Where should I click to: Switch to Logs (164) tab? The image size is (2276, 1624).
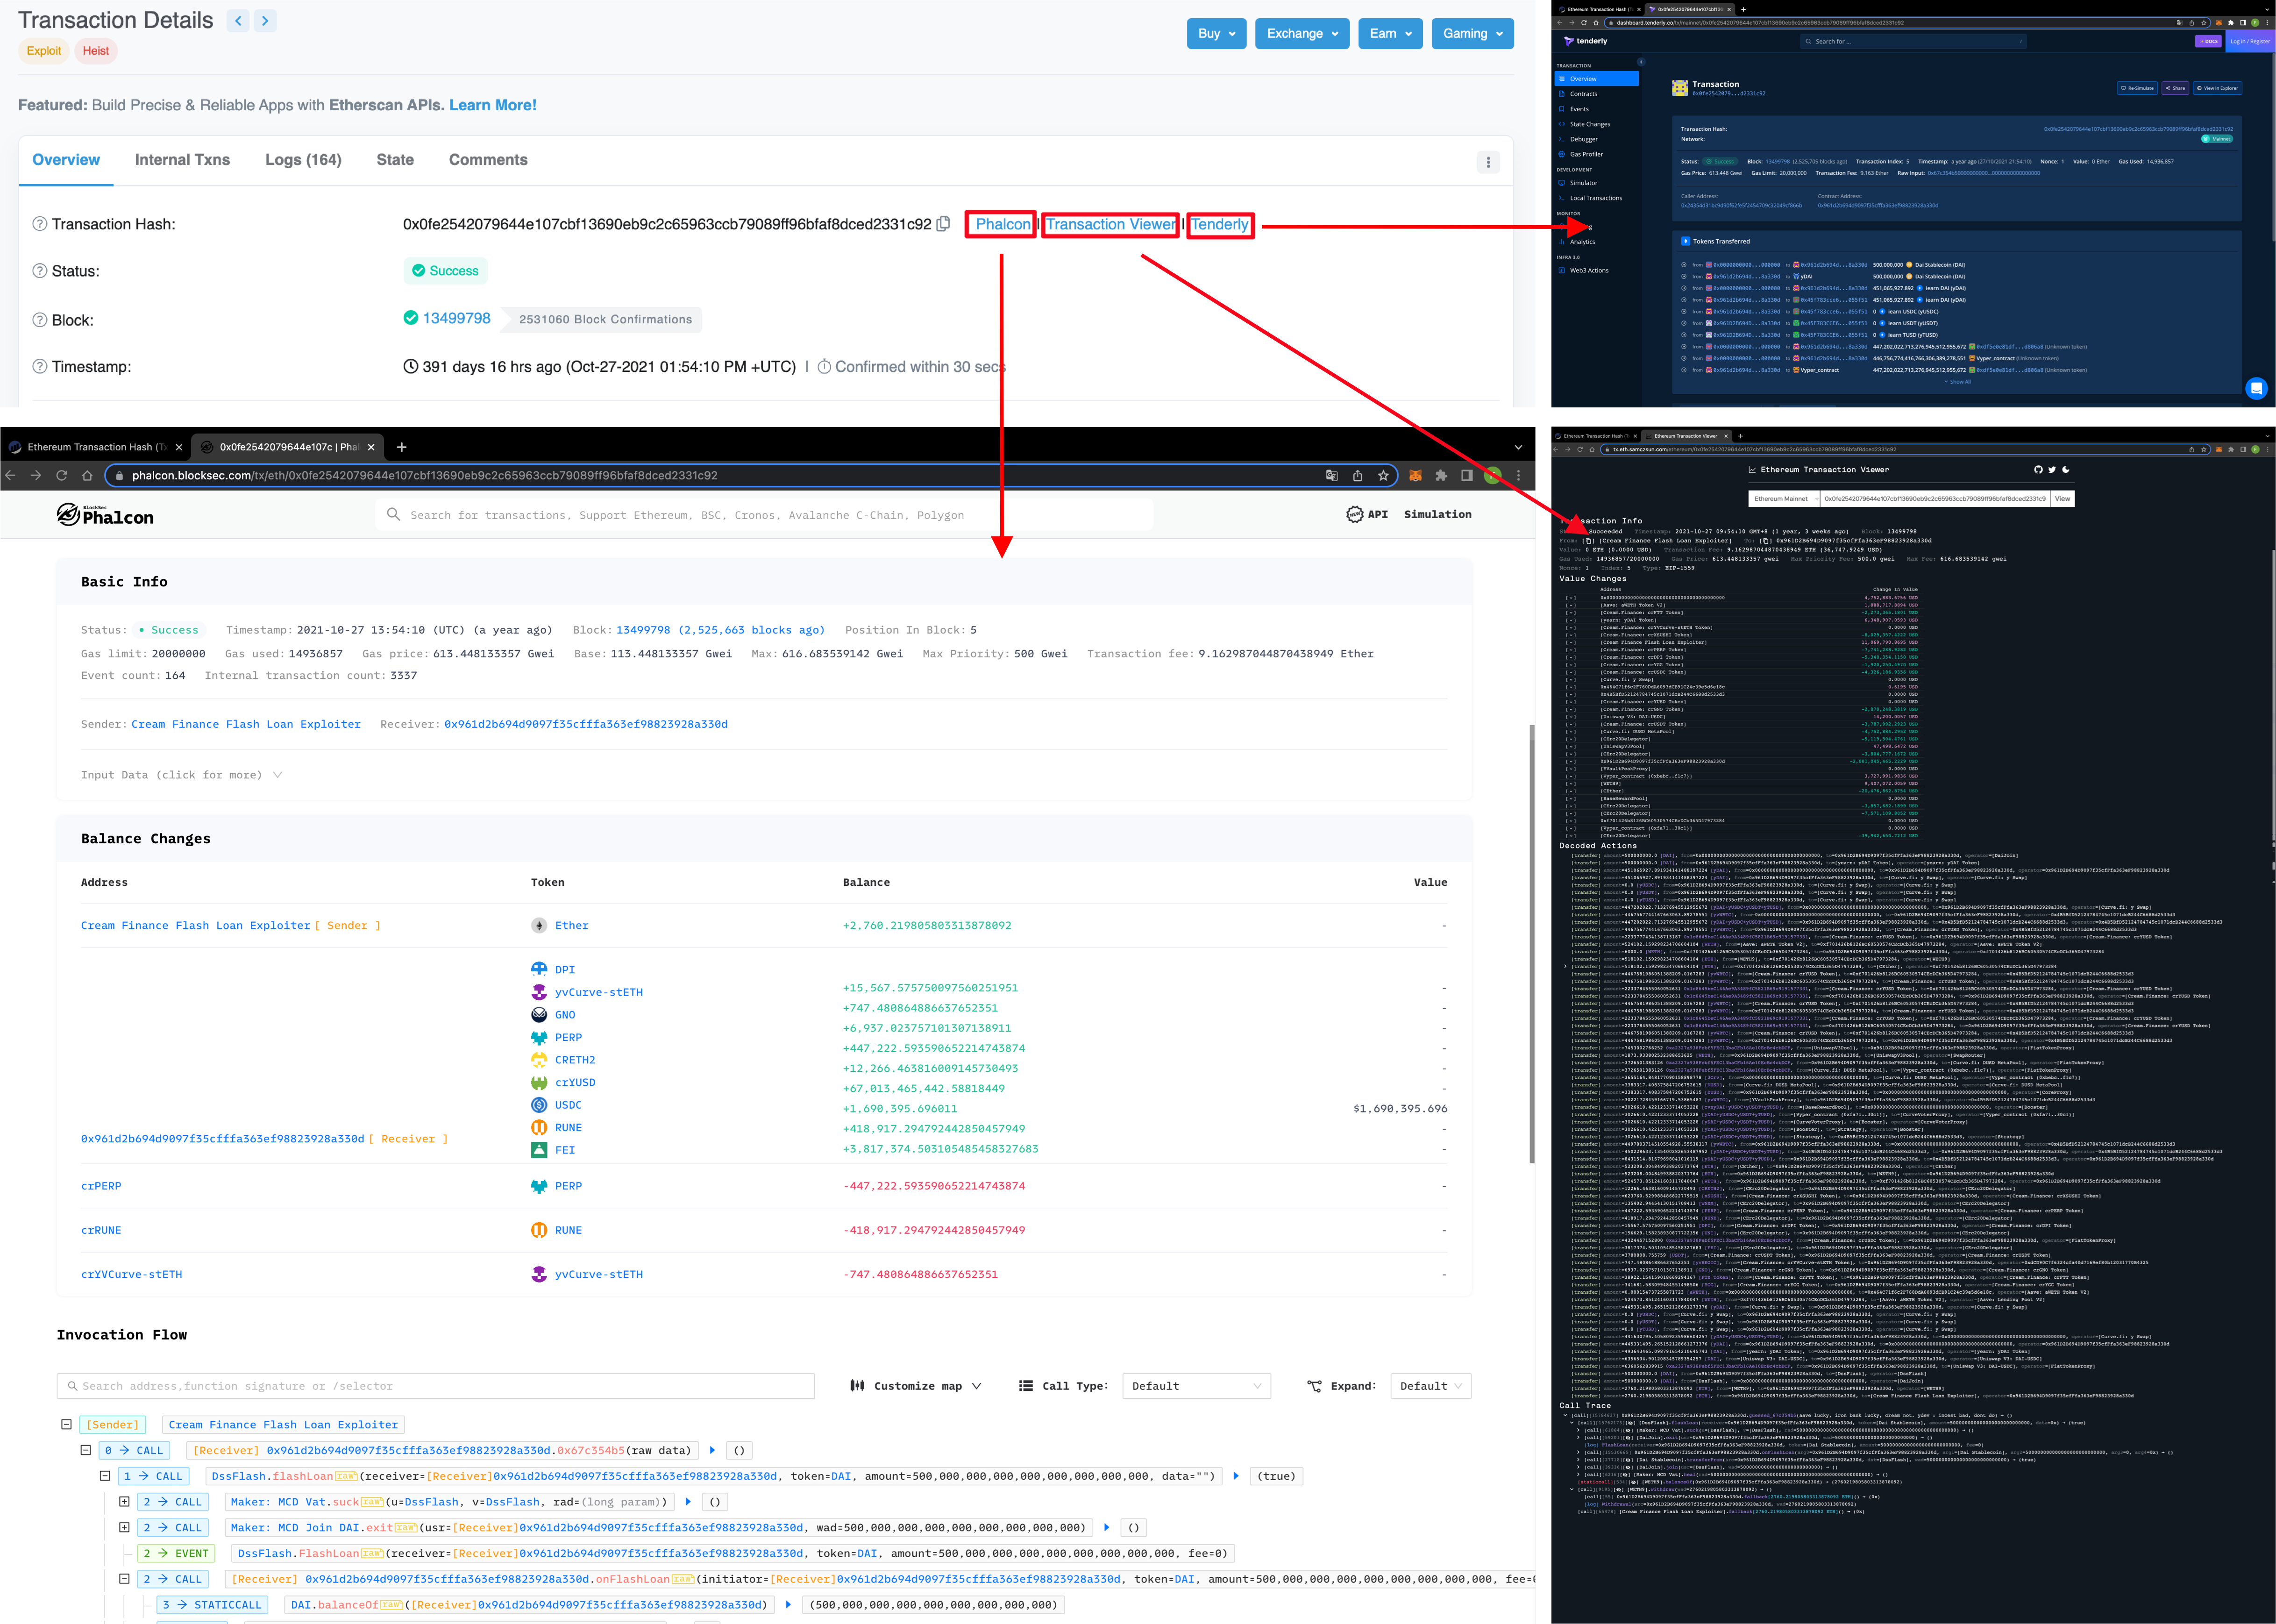click(x=303, y=160)
